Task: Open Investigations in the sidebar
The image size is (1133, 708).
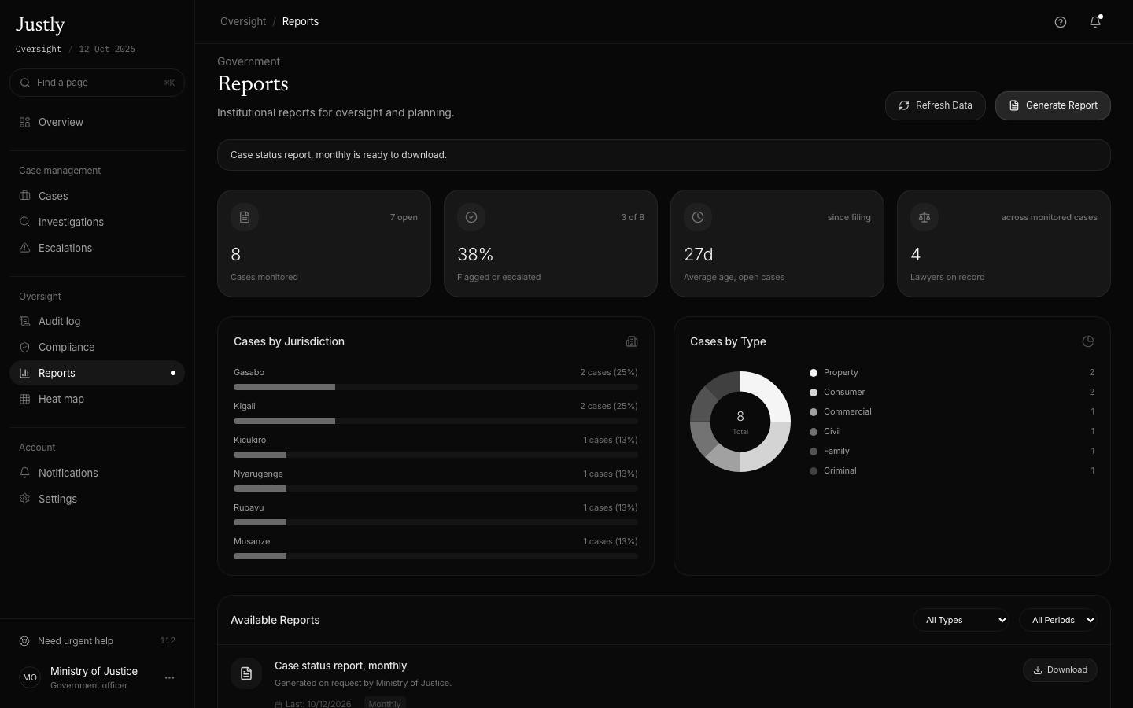Action: click(x=98, y=222)
